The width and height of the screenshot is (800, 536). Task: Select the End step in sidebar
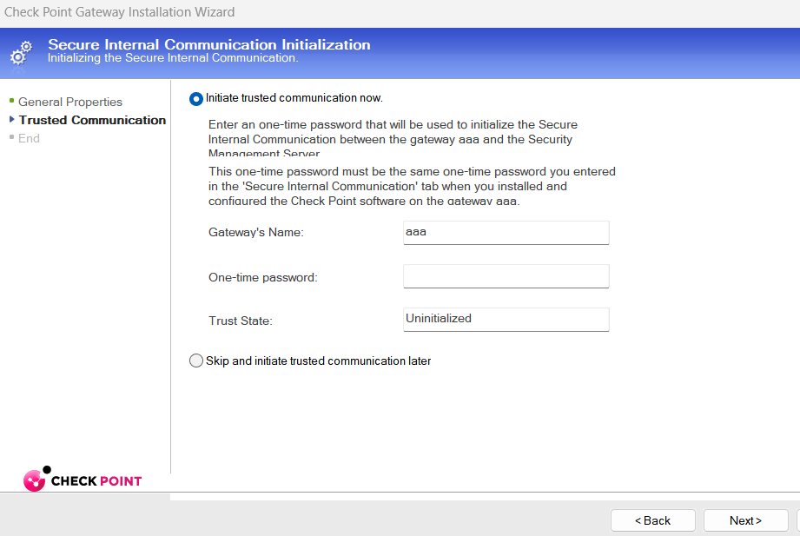29,138
